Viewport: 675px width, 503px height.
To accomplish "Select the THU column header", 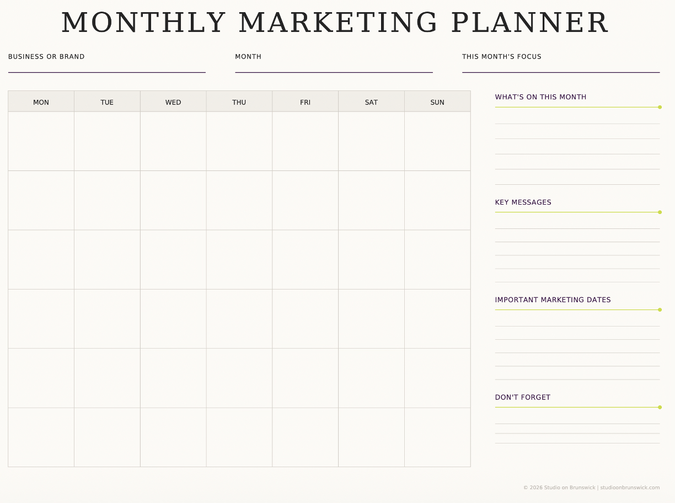I will point(239,101).
